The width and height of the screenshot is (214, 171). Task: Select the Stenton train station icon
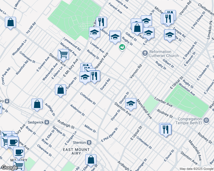pos(89,142)
